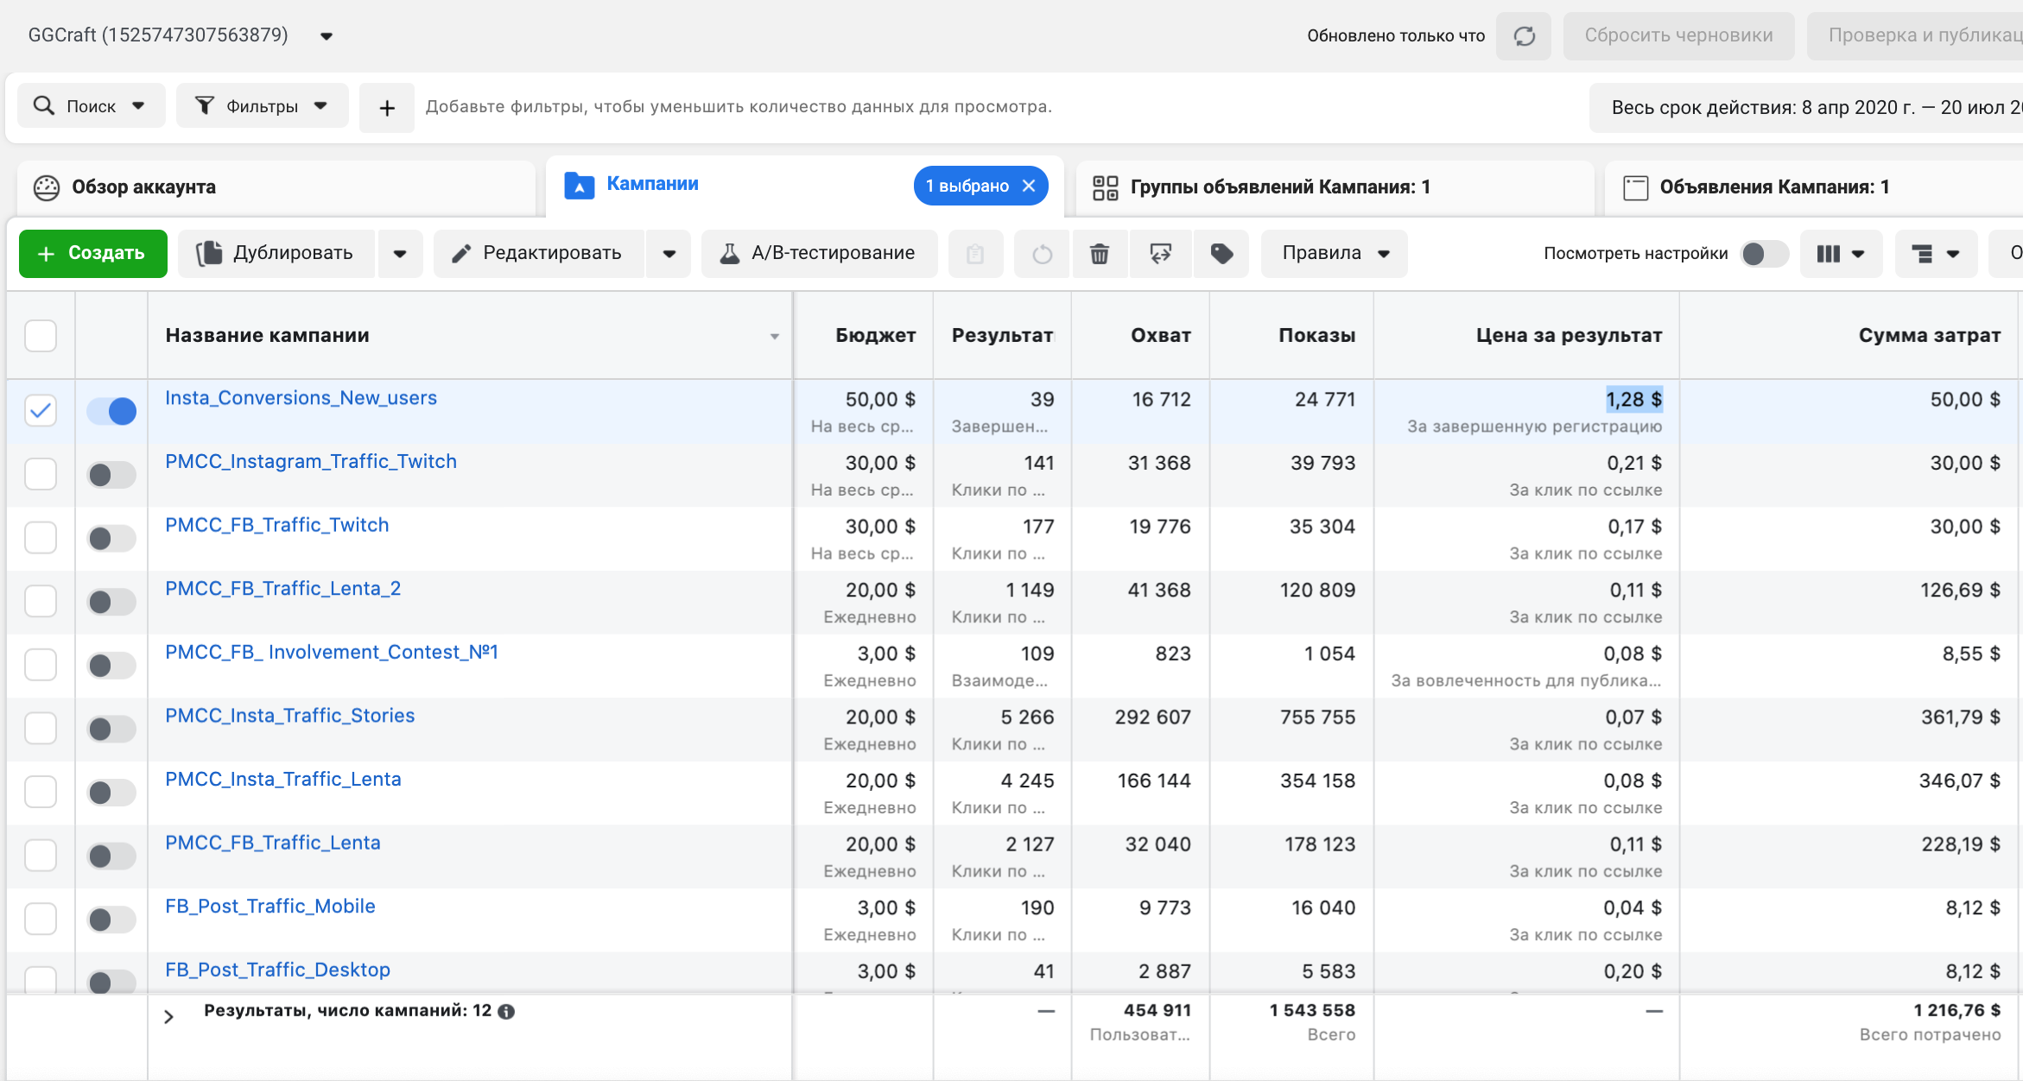
Task: Click the trash delete icon
Action: pyautogui.click(x=1100, y=254)
